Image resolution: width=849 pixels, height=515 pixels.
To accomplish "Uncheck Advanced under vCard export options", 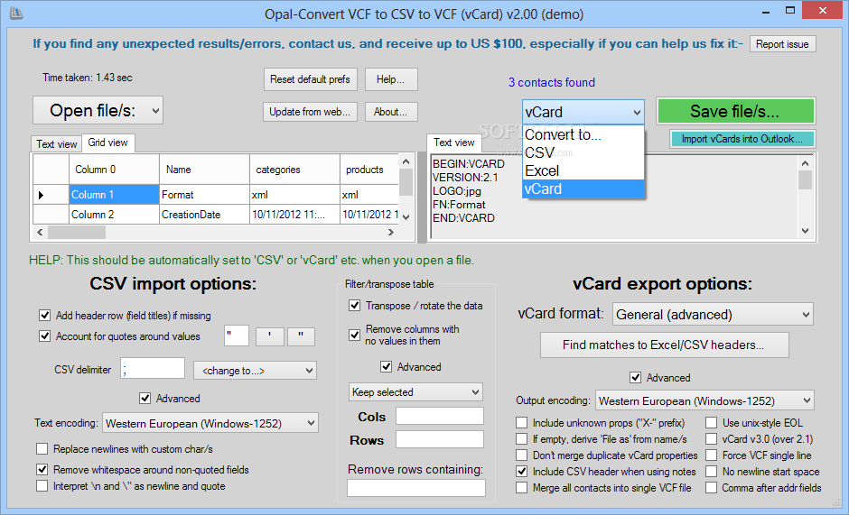I will click(x=635, y=378).
